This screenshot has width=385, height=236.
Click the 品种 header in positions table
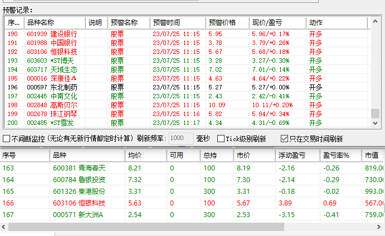click(x=87, y=155)
